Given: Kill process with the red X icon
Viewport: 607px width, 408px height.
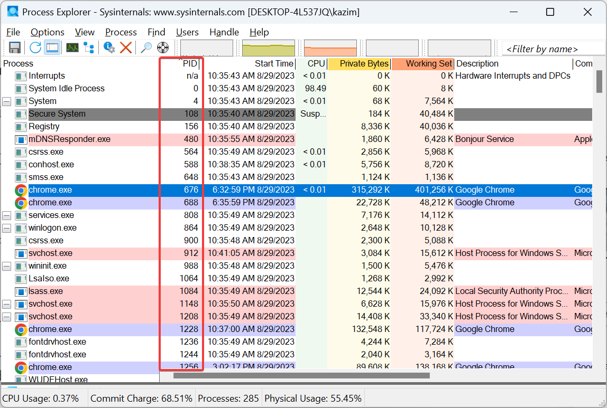Looking at the screenshot, I should [126, 48].
